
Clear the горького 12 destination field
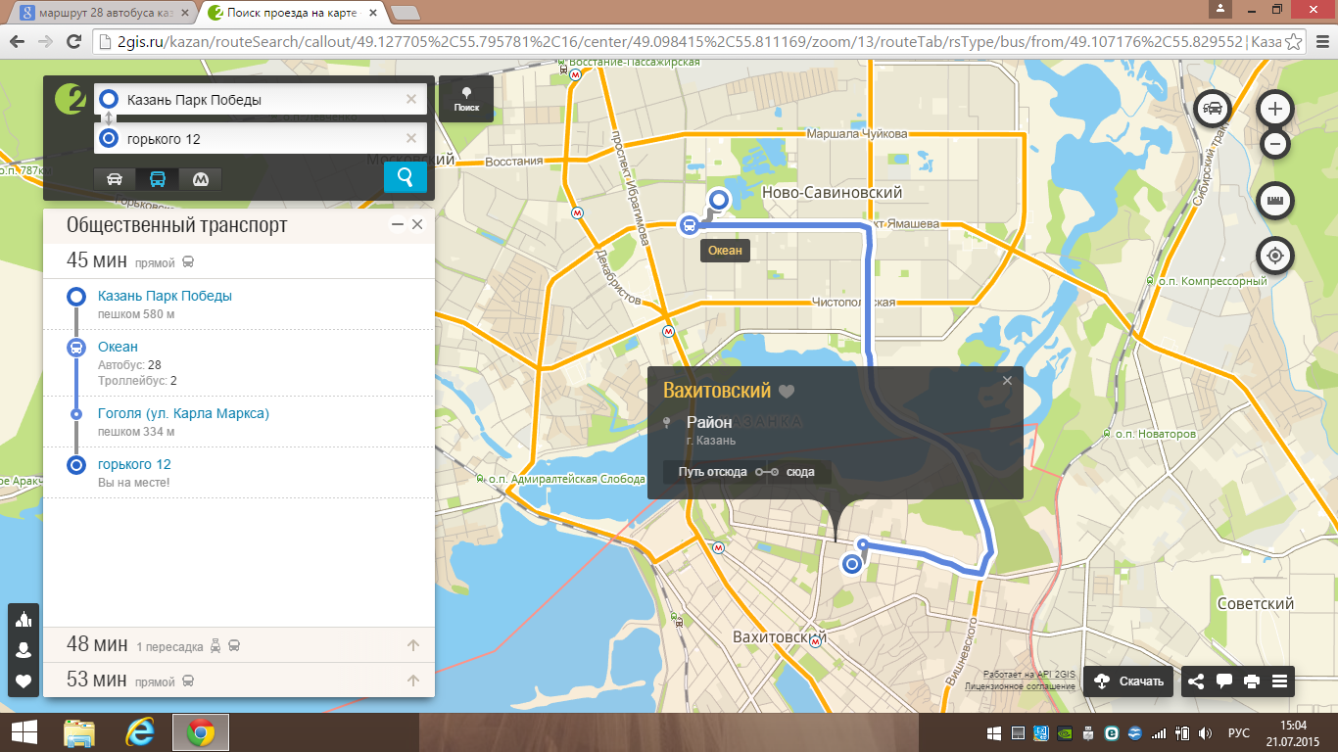[x=411, y=138]
